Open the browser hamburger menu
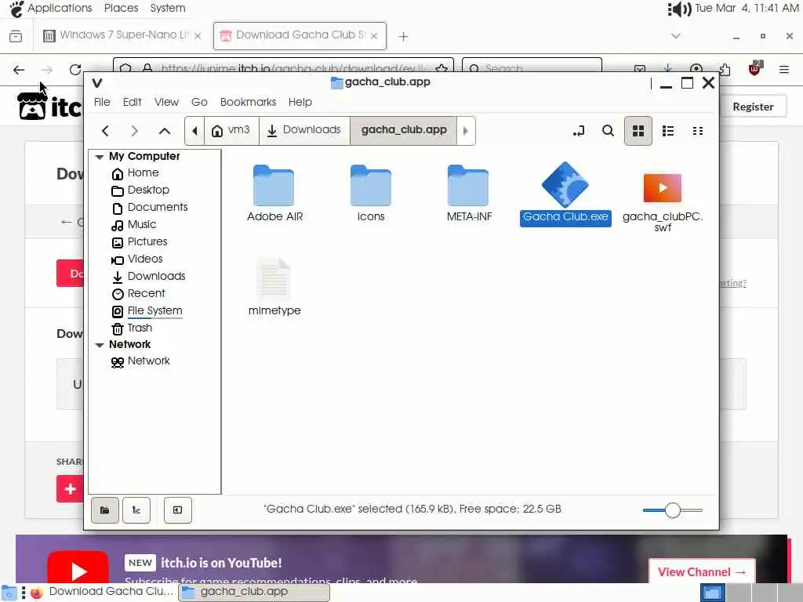This screenshot has height=602, width=803. click(783, 69)
